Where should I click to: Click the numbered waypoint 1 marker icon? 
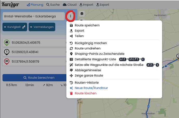point(7,52)
